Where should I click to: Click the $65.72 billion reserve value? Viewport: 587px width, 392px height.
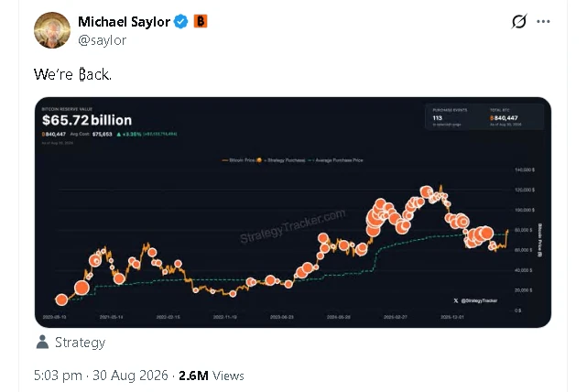[x=87, y=120]
